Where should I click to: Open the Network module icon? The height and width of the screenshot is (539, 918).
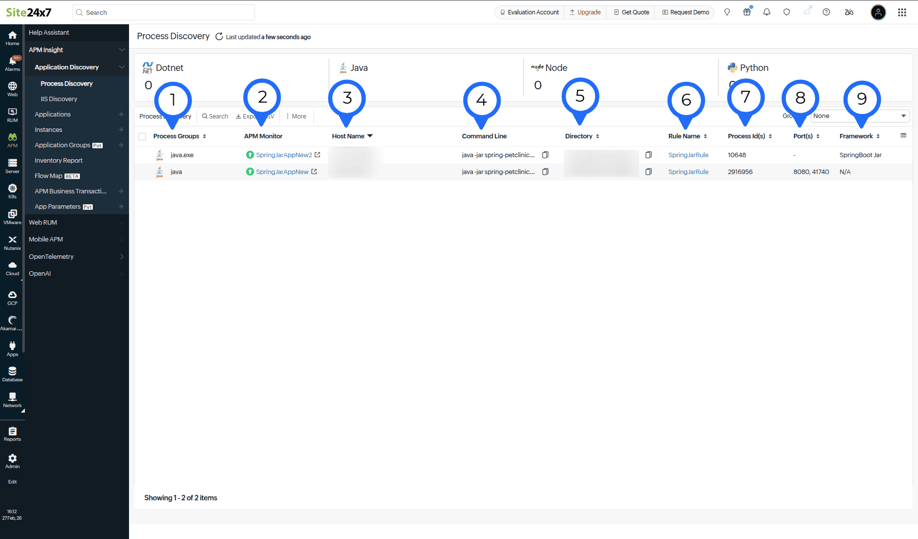coord(12,400)
